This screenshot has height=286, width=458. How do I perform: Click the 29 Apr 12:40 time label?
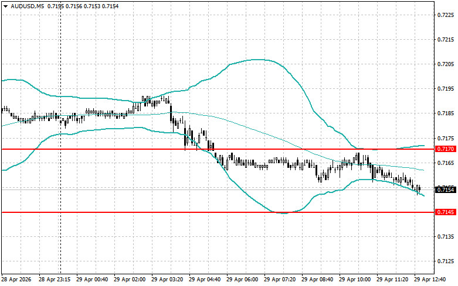[x=430, y=280]
